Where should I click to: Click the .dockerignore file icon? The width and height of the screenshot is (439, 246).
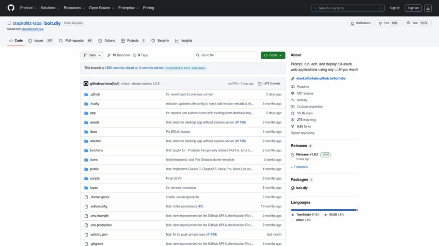[86, 197]
